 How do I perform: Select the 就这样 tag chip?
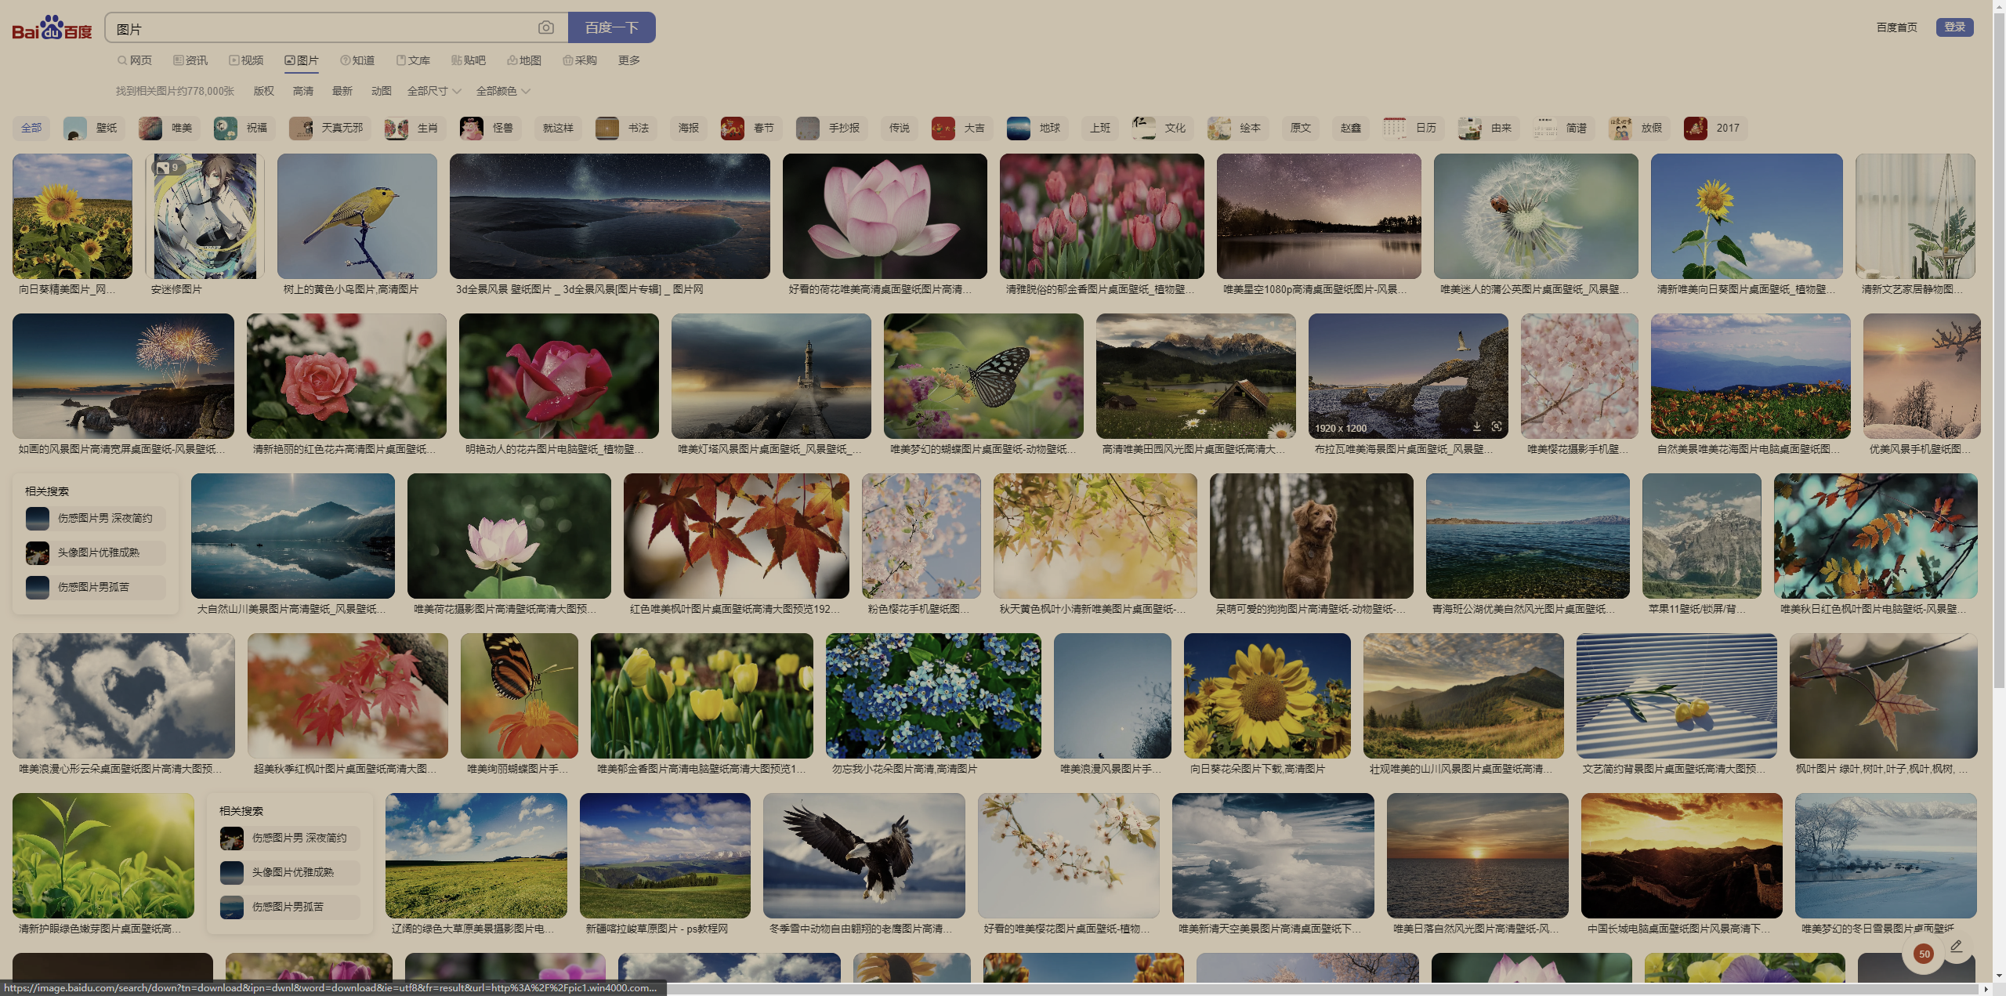click(x=558, y=128)
